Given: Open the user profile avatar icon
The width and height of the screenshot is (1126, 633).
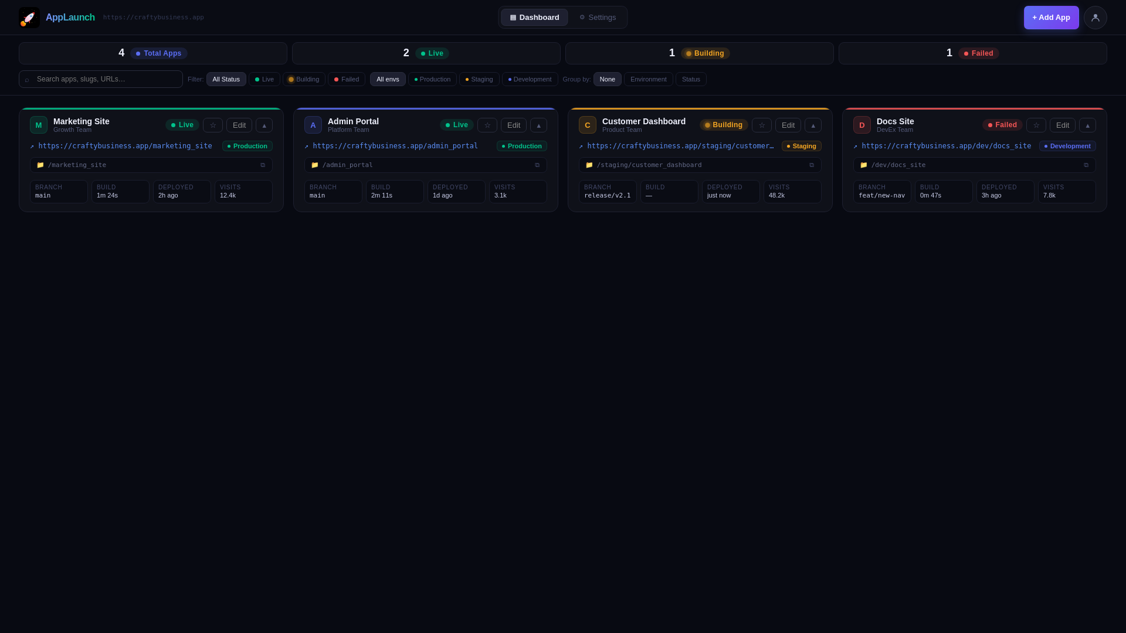Looking at the screenshot, I should coord(1095,18).
